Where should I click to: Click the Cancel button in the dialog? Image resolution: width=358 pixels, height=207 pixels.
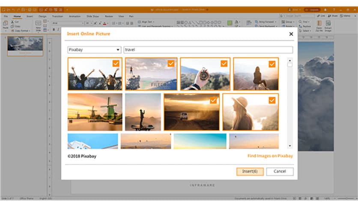tap(280, 172)
